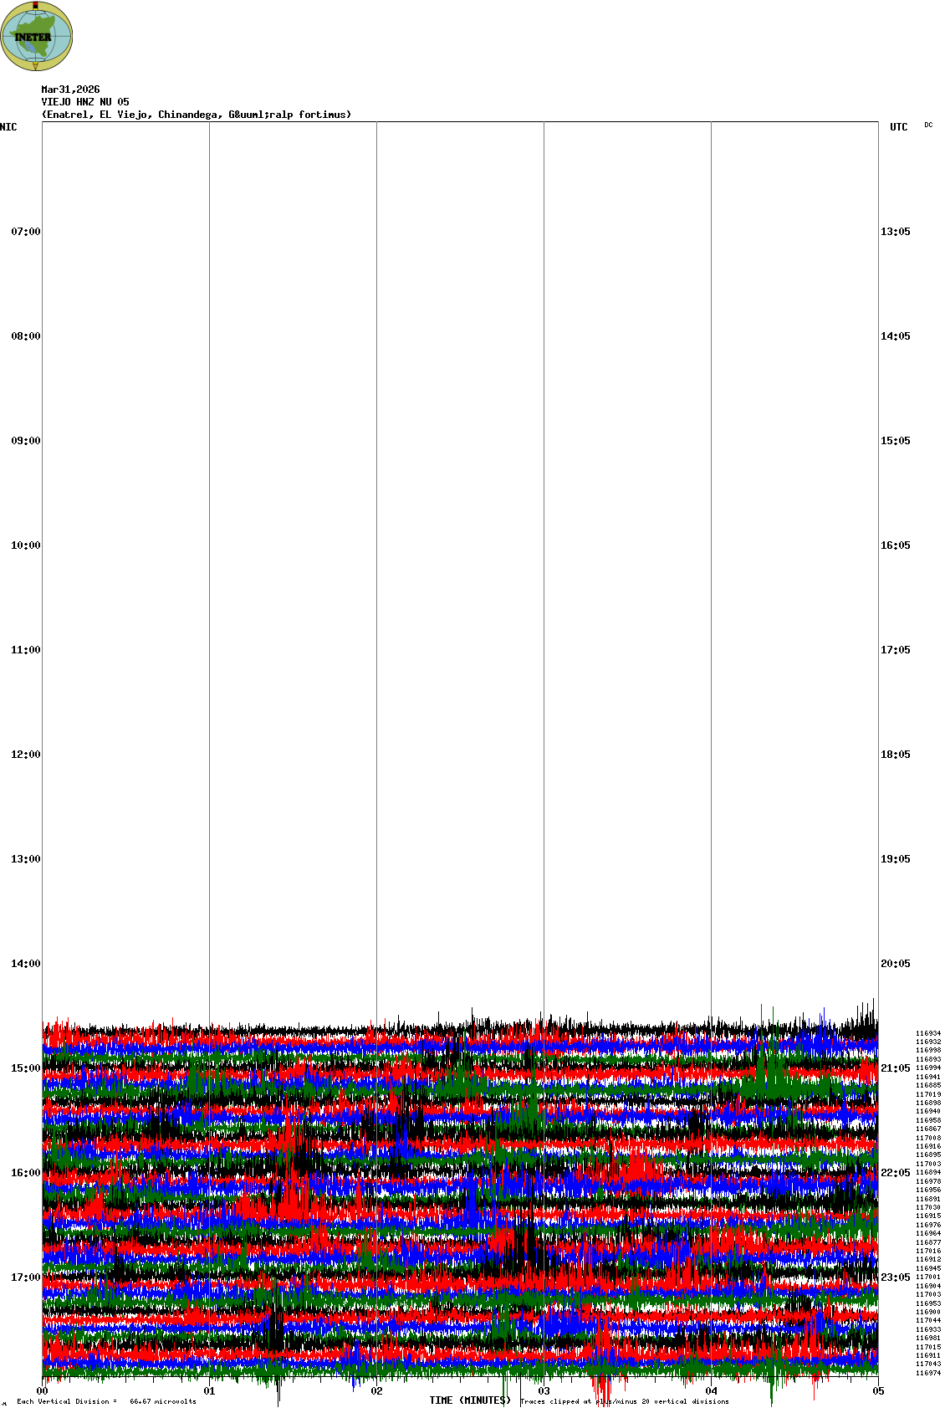Click the UTC time zone label
The width and height of the screenshot is (945, 1413).
click(x=898, y=127)
